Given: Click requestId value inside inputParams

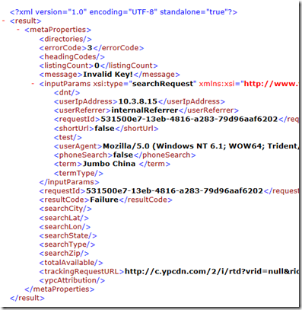Looking at the screenshot, I should tap(189, 119).
